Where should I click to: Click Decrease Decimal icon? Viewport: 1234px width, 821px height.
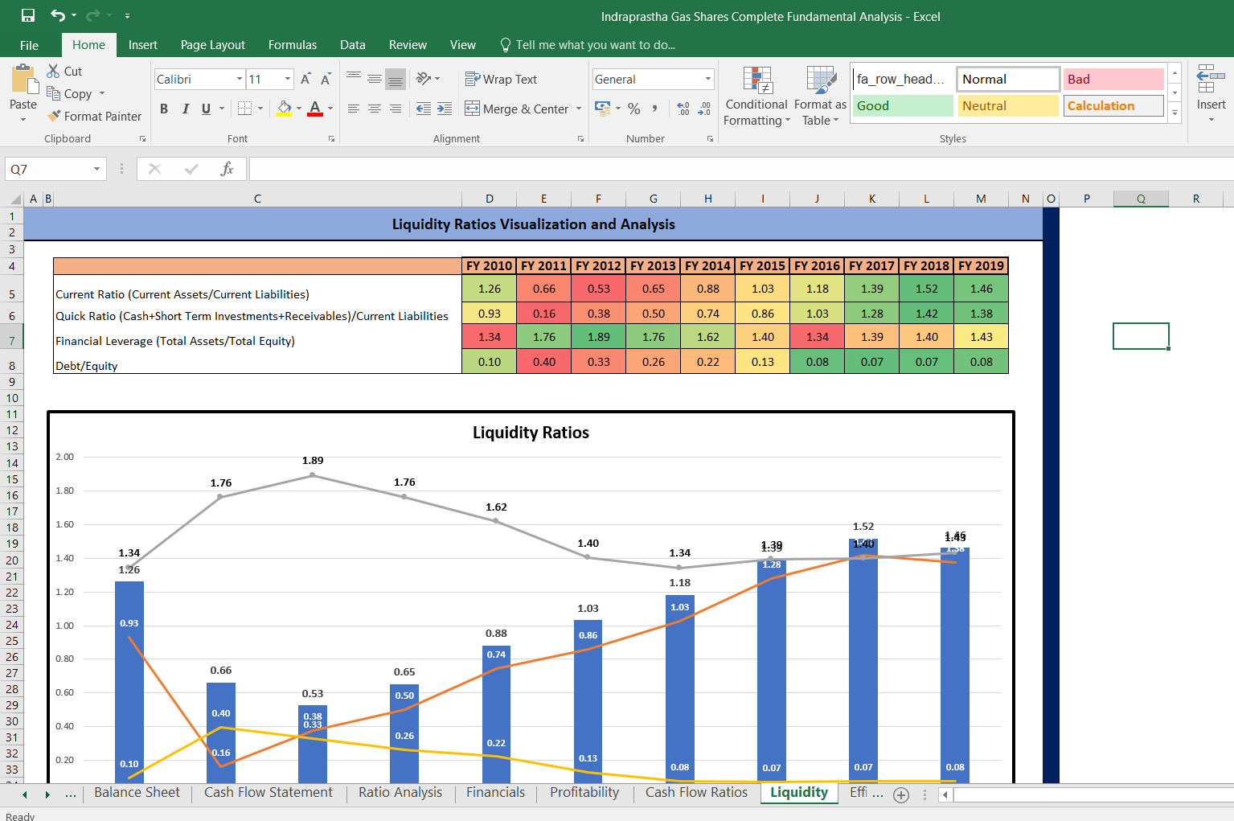coord(704,108)
